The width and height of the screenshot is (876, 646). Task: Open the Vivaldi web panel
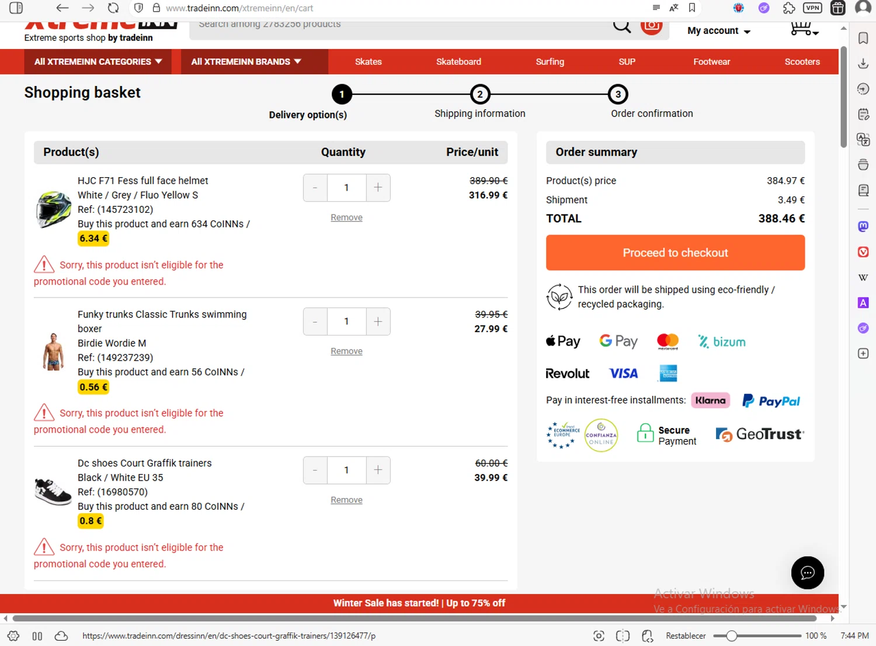[863, 252]
